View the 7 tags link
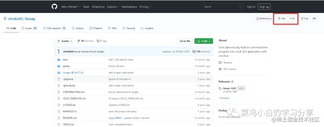Viewport: 324px width, 127px height. [102, 41]
